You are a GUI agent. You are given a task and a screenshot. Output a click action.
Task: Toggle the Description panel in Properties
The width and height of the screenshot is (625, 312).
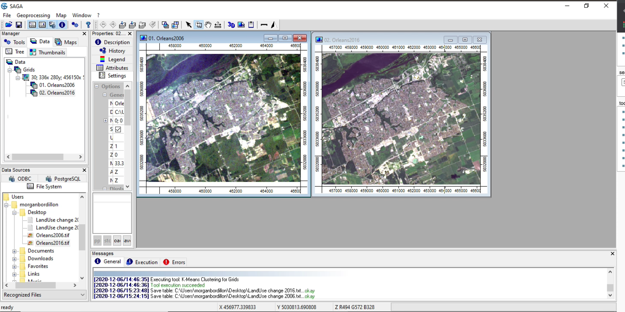click(x=112, y=43)
